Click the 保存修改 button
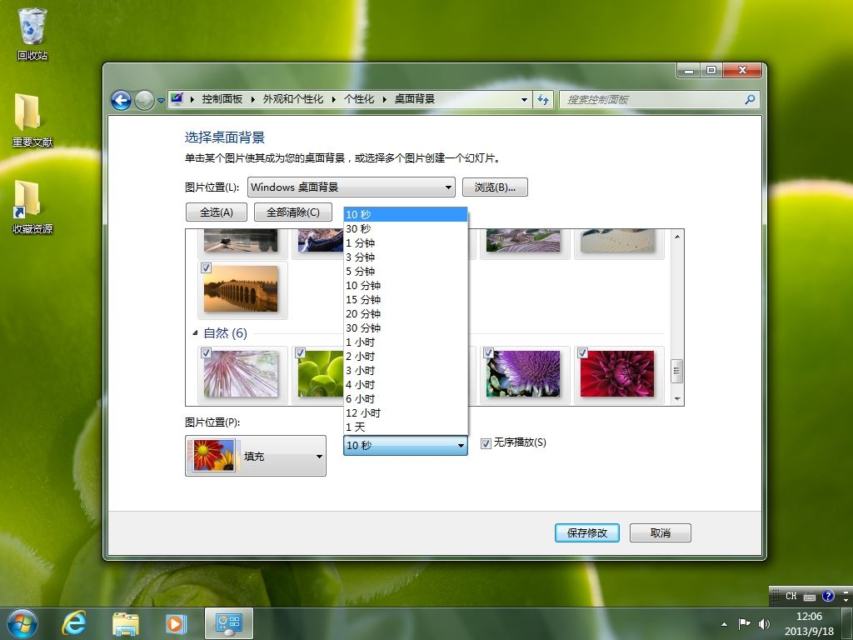The height and width of the screenshot is (640, 853). 587,532
